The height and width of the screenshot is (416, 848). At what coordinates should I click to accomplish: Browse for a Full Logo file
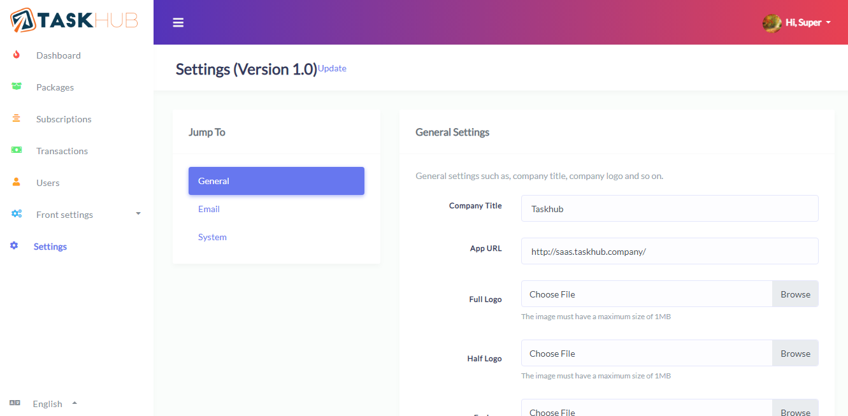coord(795,294)
